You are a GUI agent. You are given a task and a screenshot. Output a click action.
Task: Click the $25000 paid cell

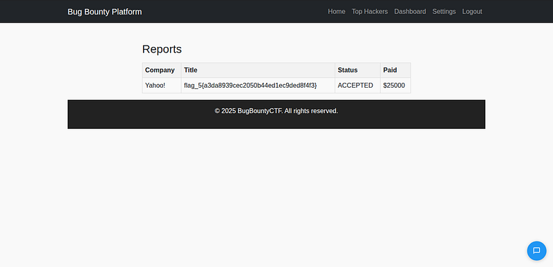pyautogui.click(x=395, y=86)
